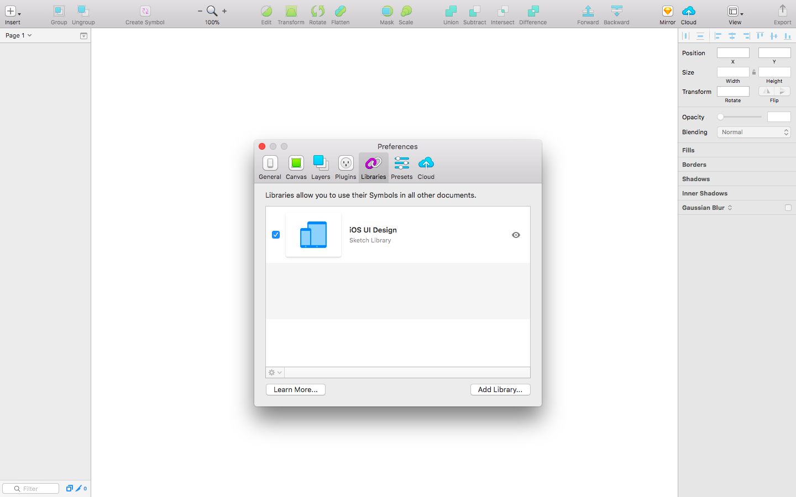
Task: Flip vertically button
Action: pos(782,92)
